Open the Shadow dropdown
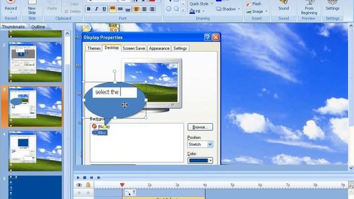The image size is (354, 199). click(228, 9)
